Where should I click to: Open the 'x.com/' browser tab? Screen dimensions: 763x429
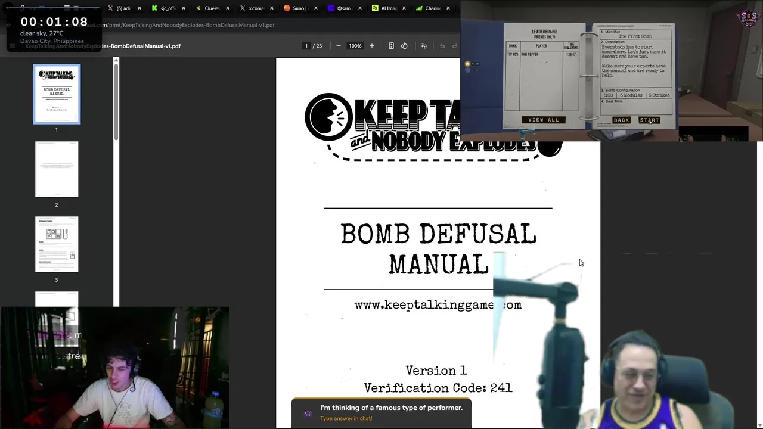256,8
